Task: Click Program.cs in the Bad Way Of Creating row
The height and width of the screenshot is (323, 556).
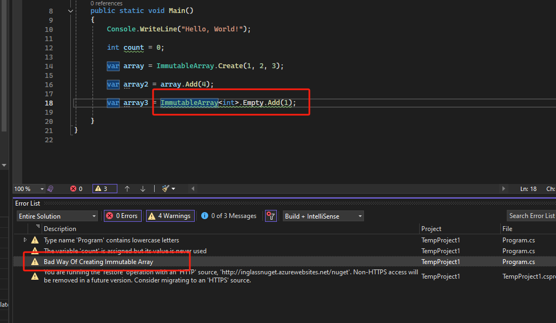Action: 519,262
